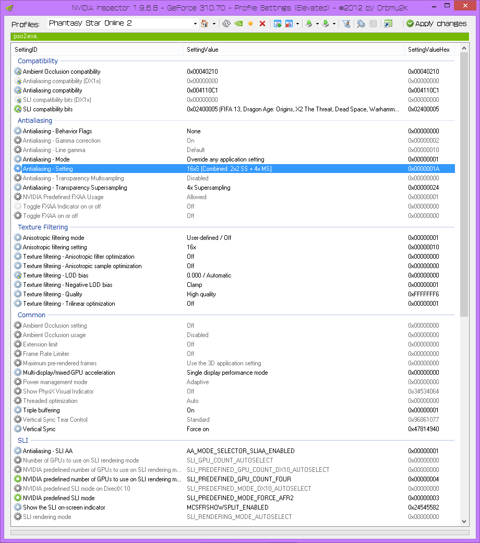Open the export profiles dropdown arrow
This screenshot has height=543, width=480.
[317, 24]
